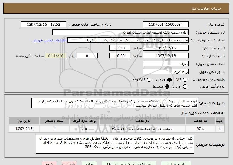Click the service code cell ط-97
This screenshot has height=165, width=233.
[x=200, y=129]
